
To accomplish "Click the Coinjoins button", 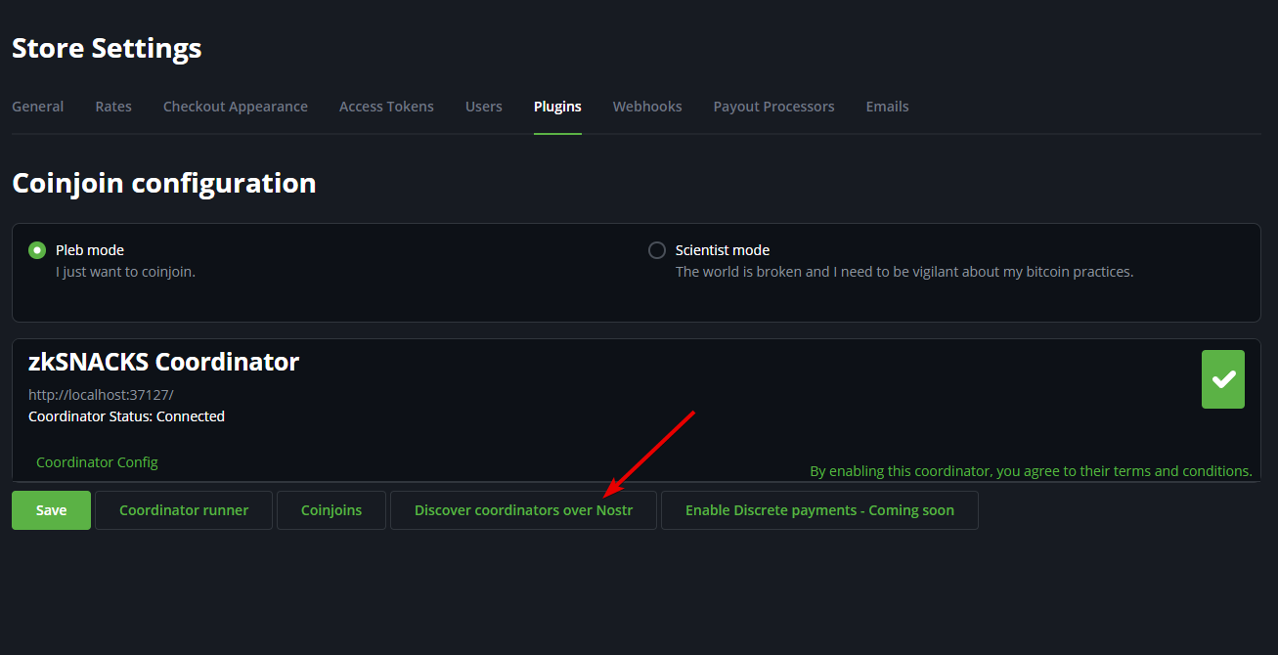I will (331, 510).
